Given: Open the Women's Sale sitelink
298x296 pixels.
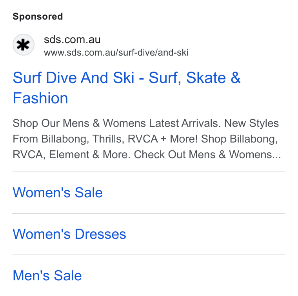Looking at the screenshot, I should click(x=58, y=193).
